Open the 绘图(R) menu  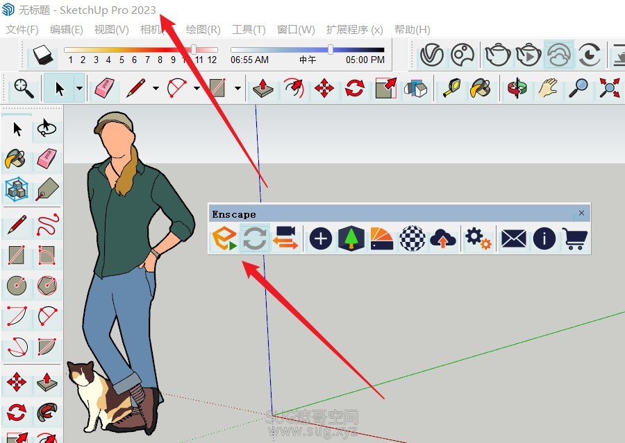coord(203,29)
